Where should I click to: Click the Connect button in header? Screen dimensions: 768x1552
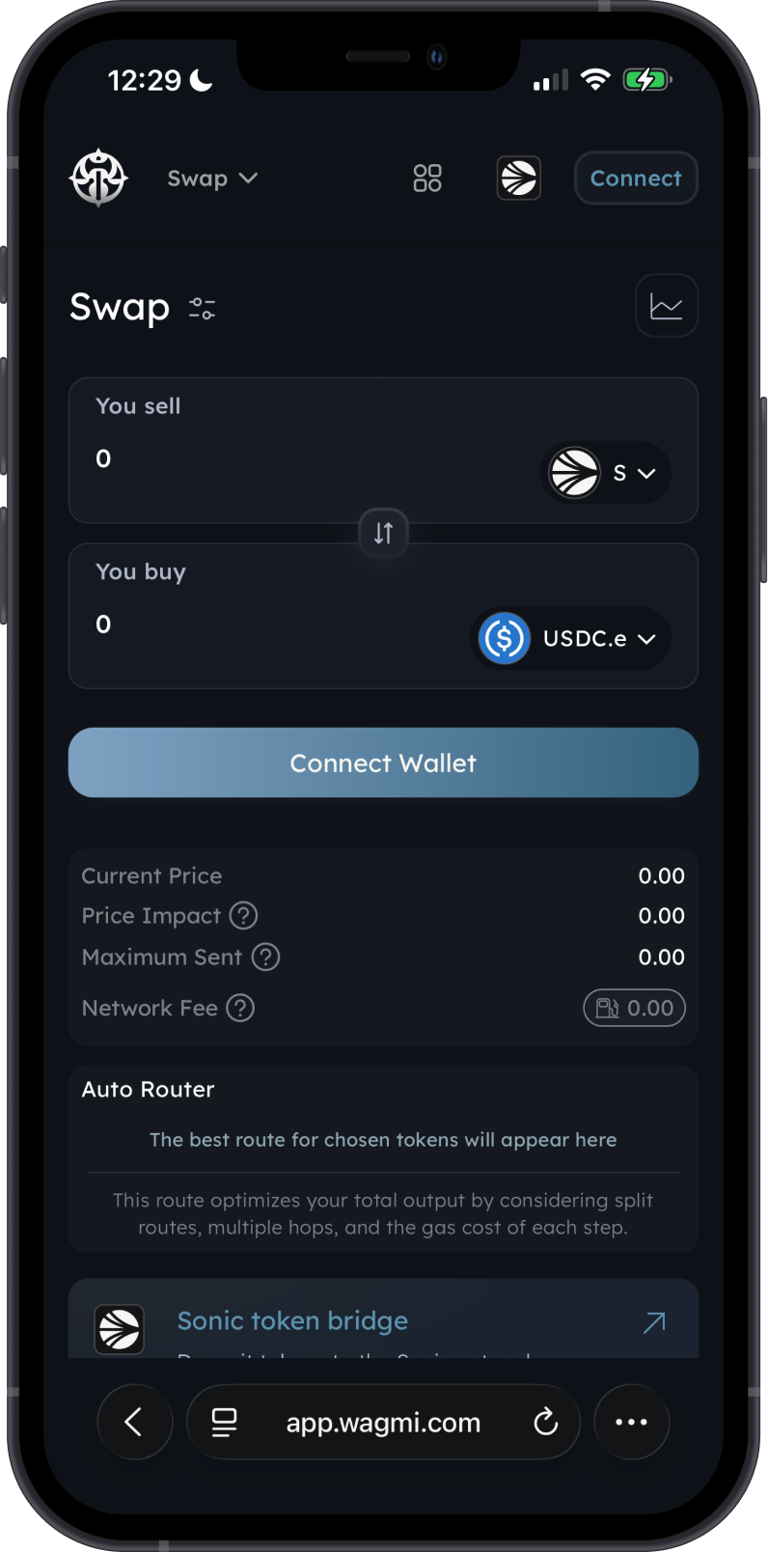click(x=636, y=179)
